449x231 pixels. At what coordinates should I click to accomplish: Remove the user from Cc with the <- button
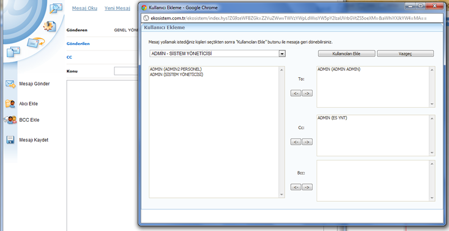pos(296,142)
